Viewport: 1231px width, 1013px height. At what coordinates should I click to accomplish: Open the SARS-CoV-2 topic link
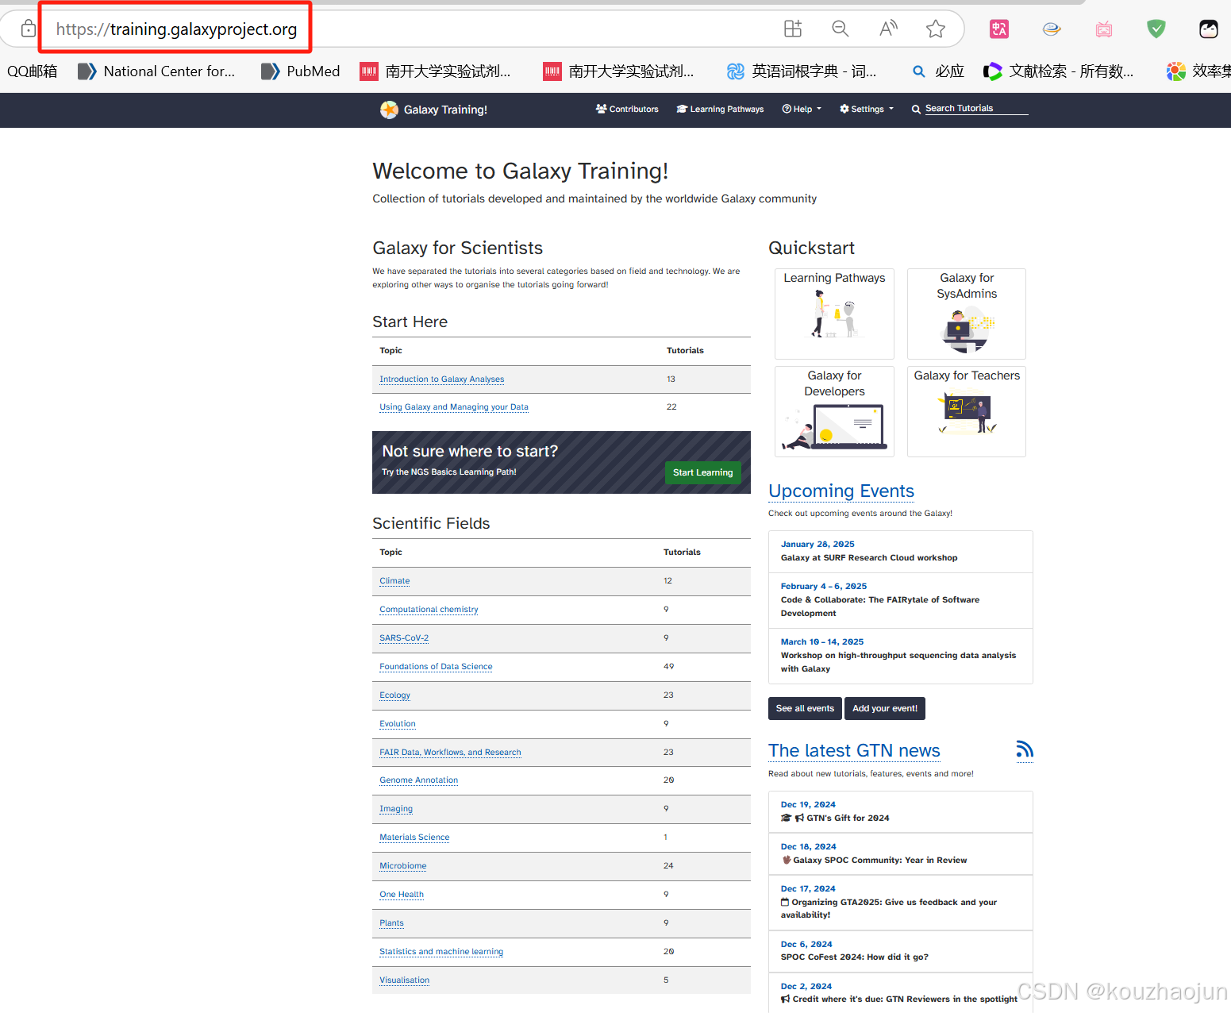404,638
